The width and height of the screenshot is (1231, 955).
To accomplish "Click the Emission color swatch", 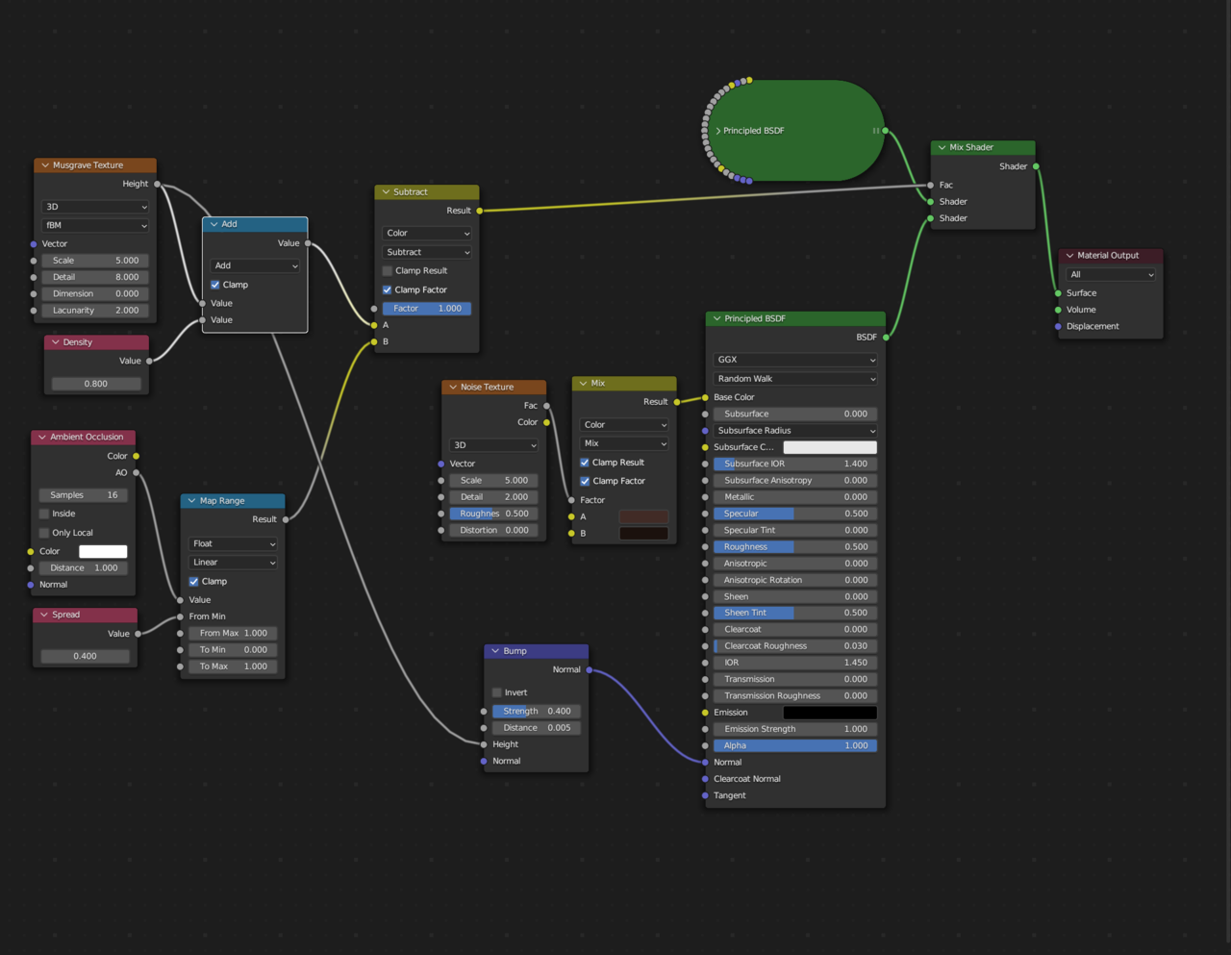I will click(x=829, y=713).
